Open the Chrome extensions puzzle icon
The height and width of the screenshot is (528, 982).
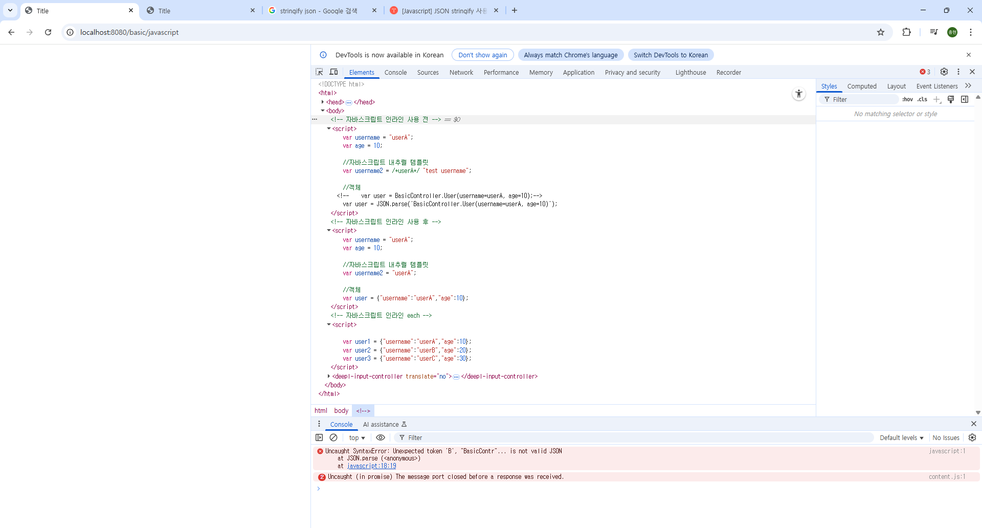pyautogui.click(x=906, y=32)
